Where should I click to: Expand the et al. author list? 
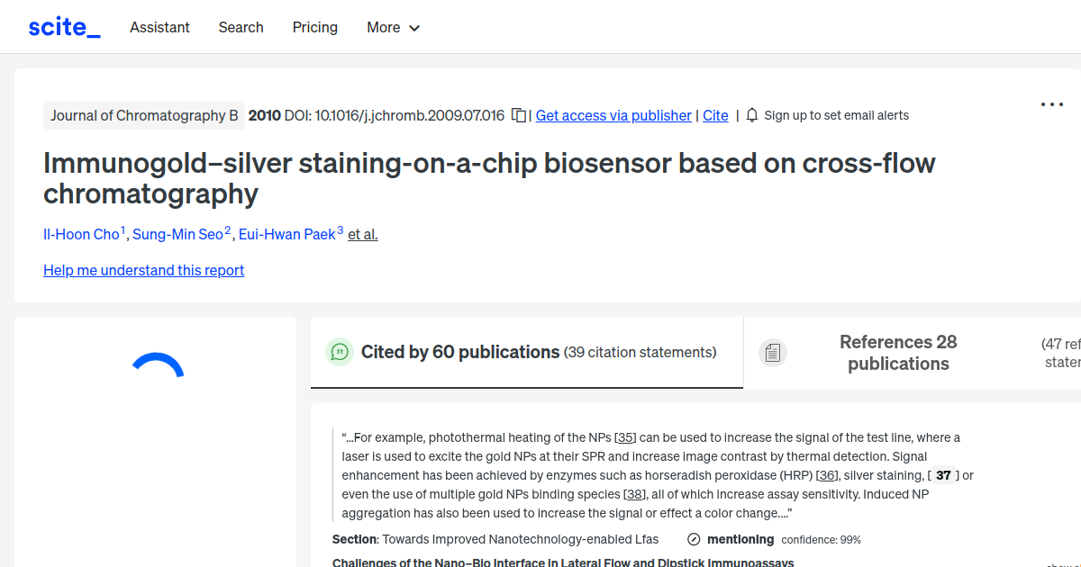pyautogui.click(x=362, y=234)
